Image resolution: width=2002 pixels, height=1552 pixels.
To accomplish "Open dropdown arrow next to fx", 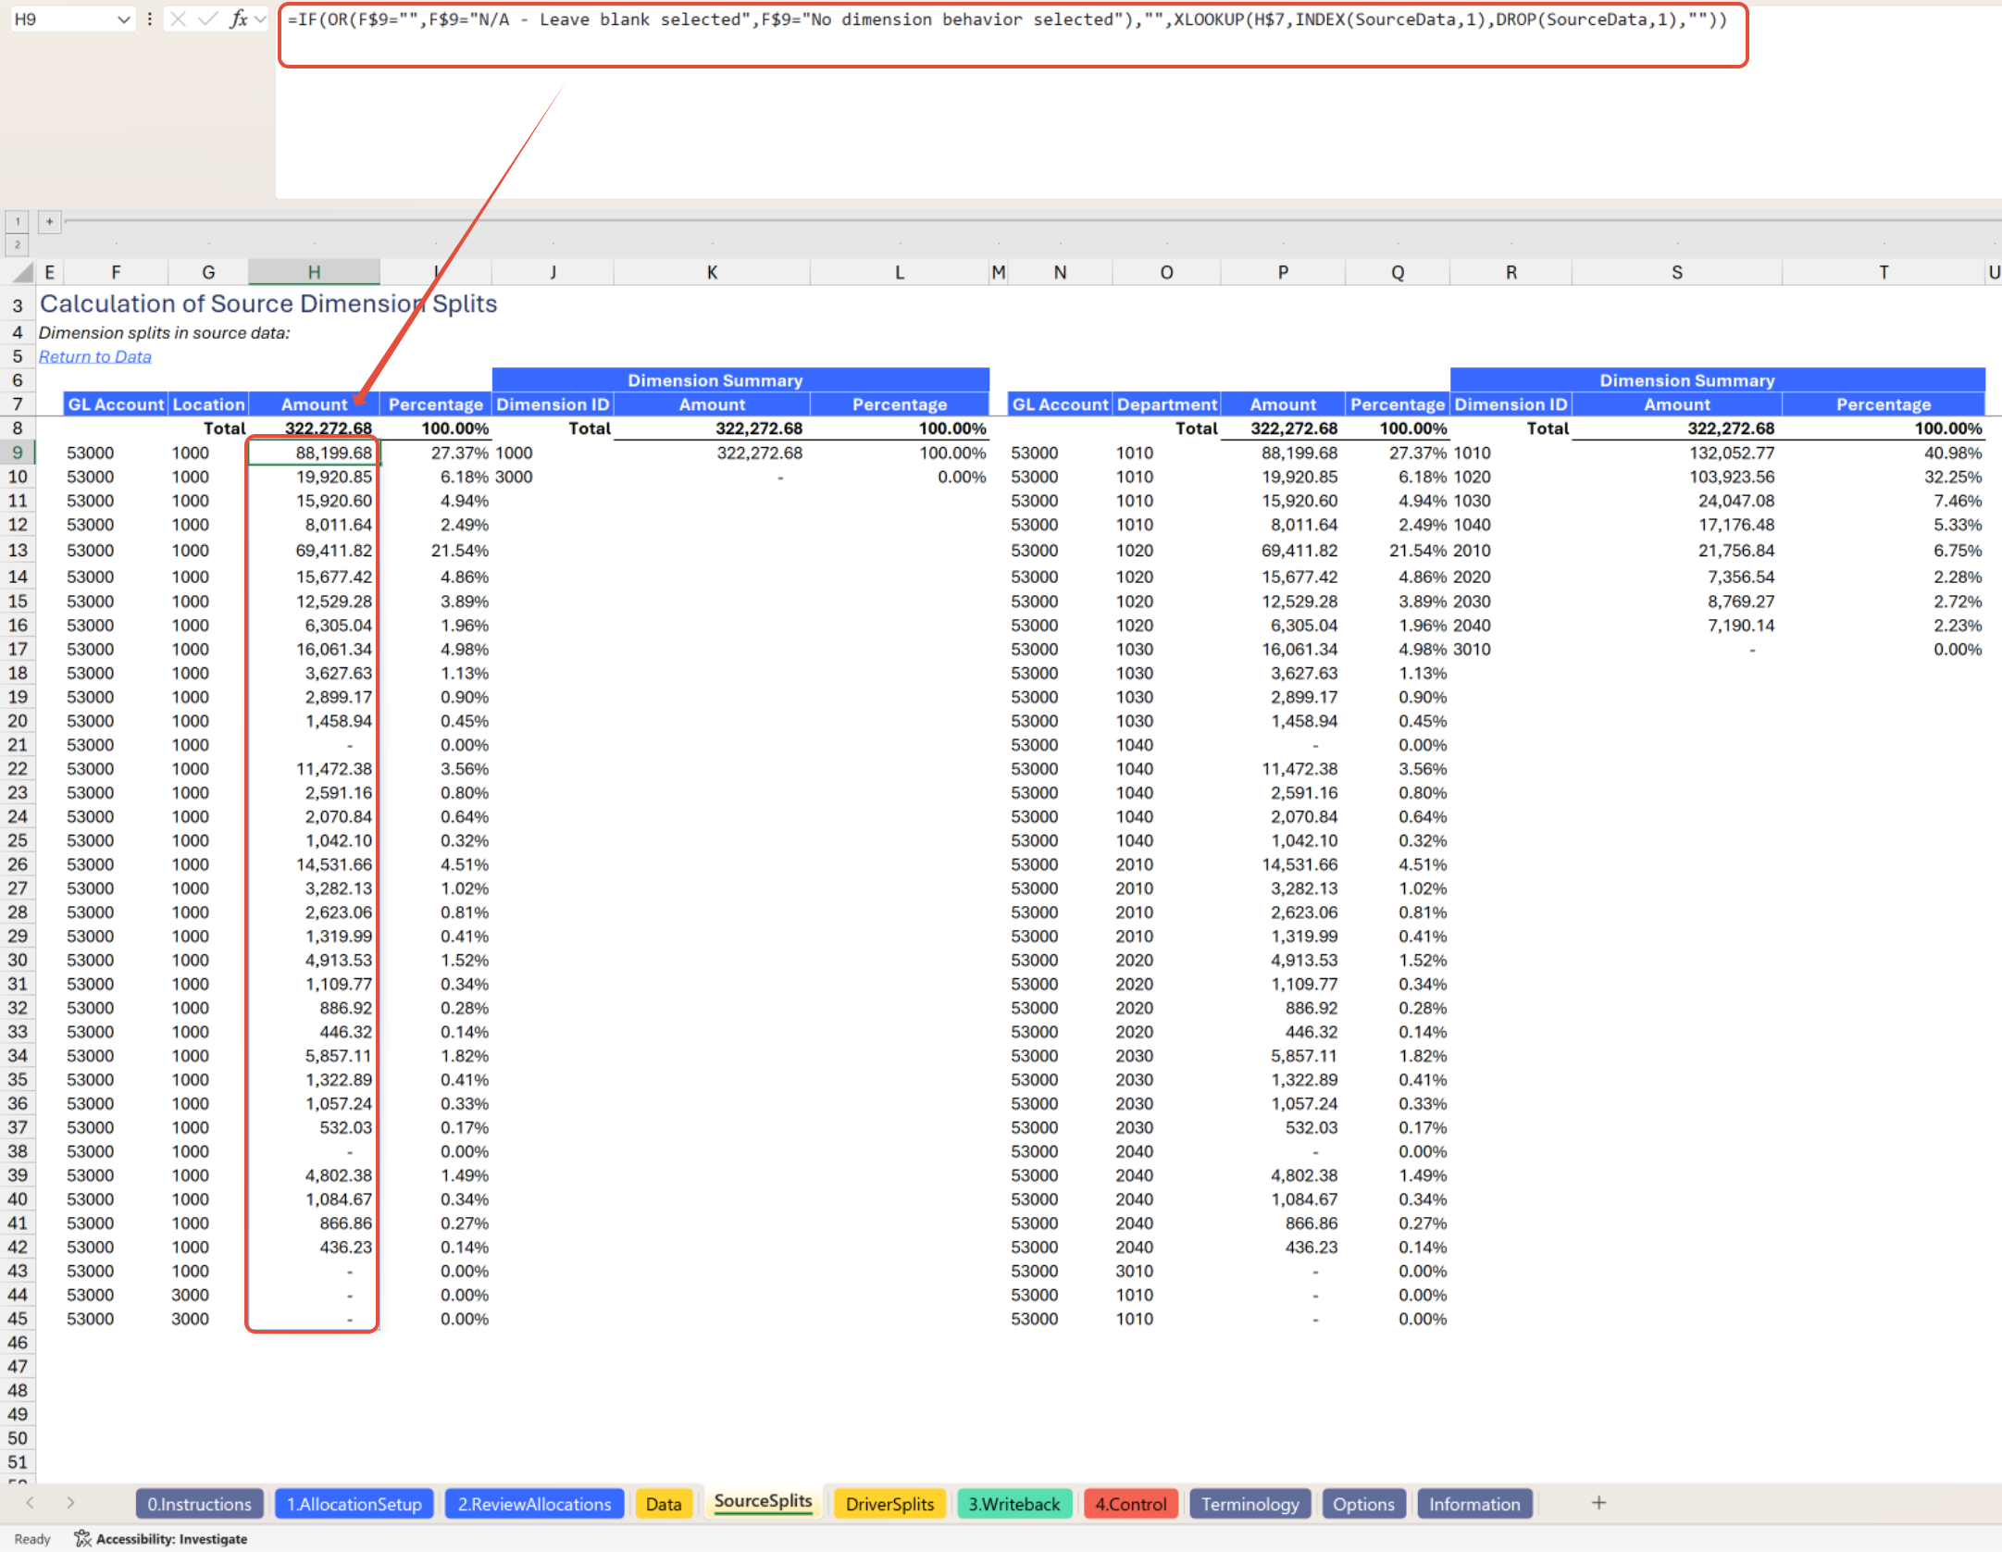I will click(x=261, y=19).
